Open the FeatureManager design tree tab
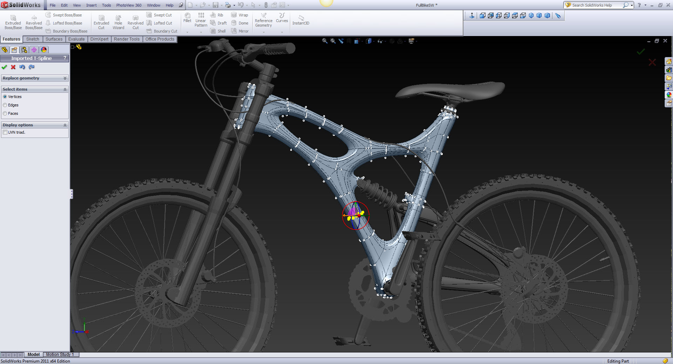The width and height of the screenshot is (673, 364). 5,50
